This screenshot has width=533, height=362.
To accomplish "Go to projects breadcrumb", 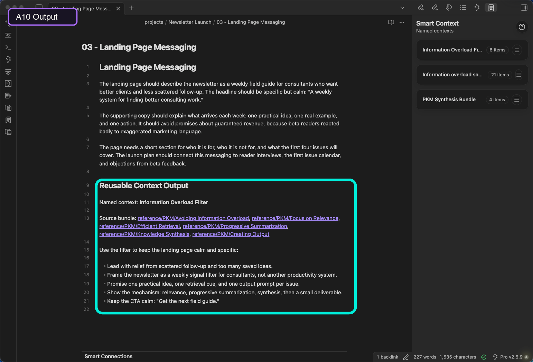I will click(x=154, y=22).
